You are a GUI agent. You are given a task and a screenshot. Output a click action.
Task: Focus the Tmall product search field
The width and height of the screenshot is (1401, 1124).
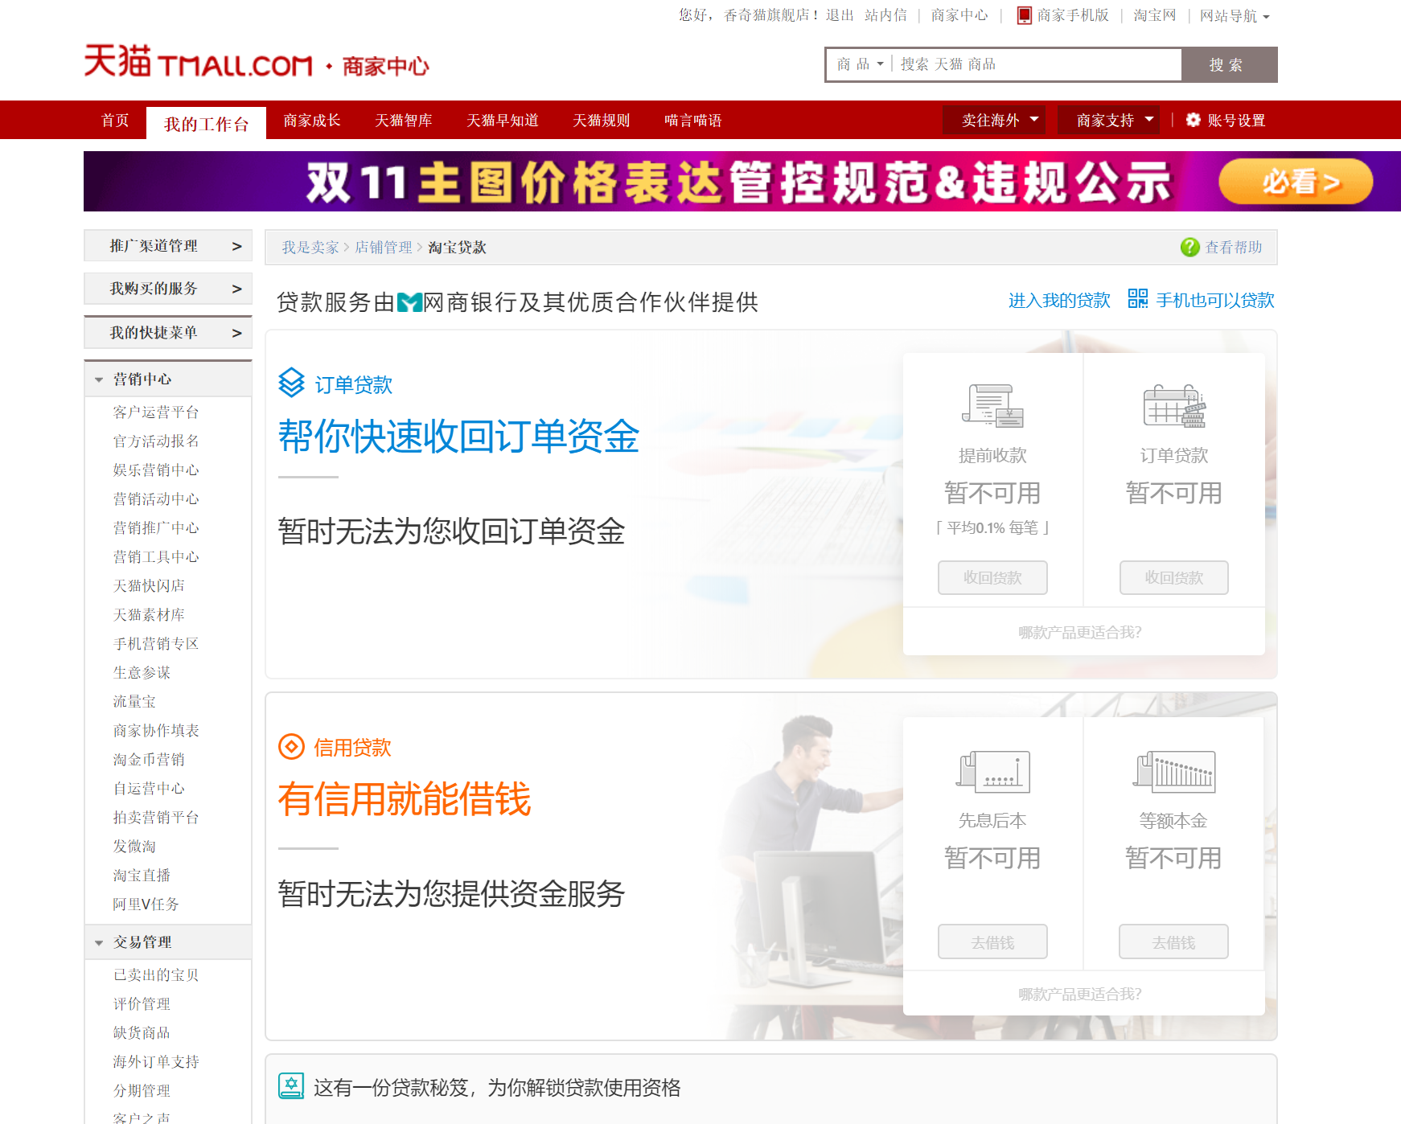click(x=1036, y=64)
